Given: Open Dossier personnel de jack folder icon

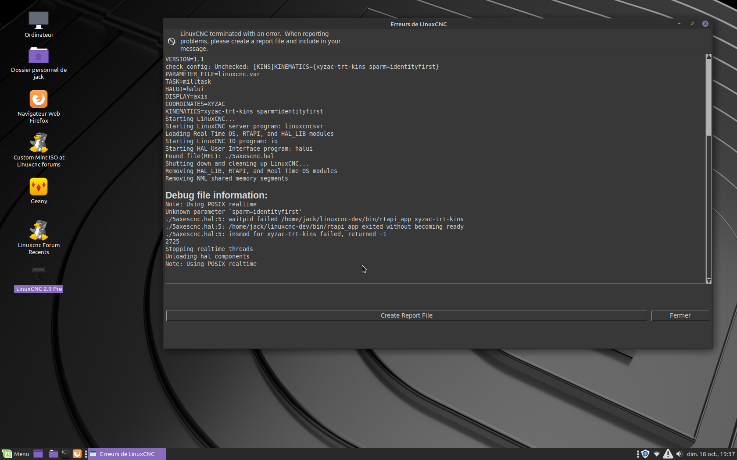Looking at the screenshot, I should click(x=39, y=55).
